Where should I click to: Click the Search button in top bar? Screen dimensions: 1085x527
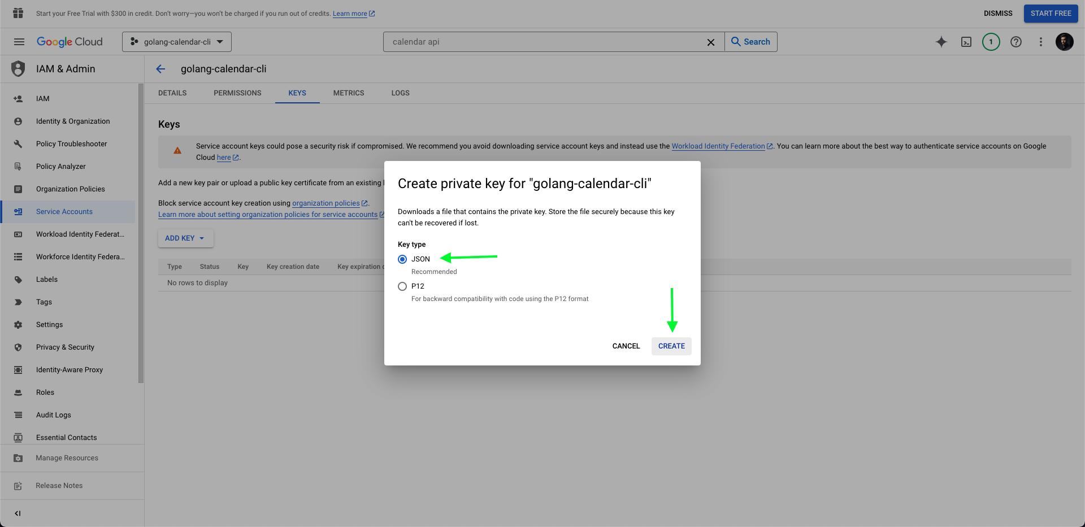pos(750,42)
